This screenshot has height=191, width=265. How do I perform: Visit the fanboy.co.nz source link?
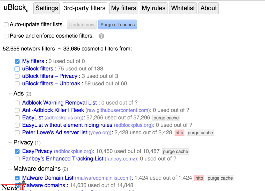pyautogui.click(x=121, y=159)
